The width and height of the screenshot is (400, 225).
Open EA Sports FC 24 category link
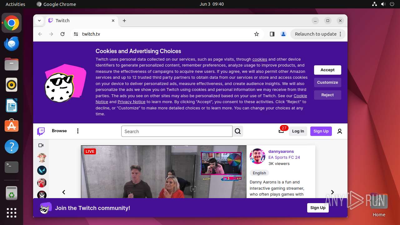[x=284, y=157]
